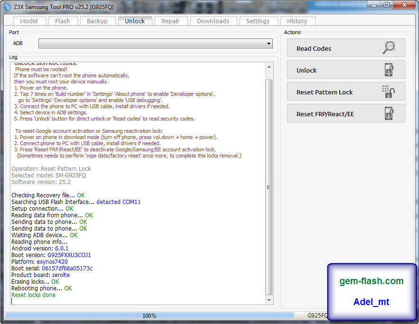
Task: Click 'detected COM11' in the log
Action: [118, 202]
